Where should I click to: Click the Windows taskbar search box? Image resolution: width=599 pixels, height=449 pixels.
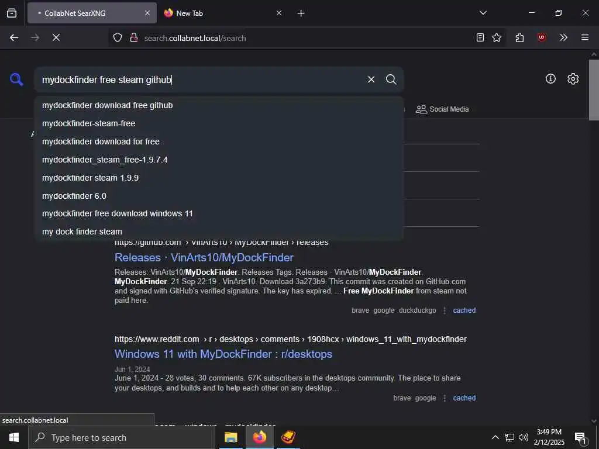[x=122, y=437]
